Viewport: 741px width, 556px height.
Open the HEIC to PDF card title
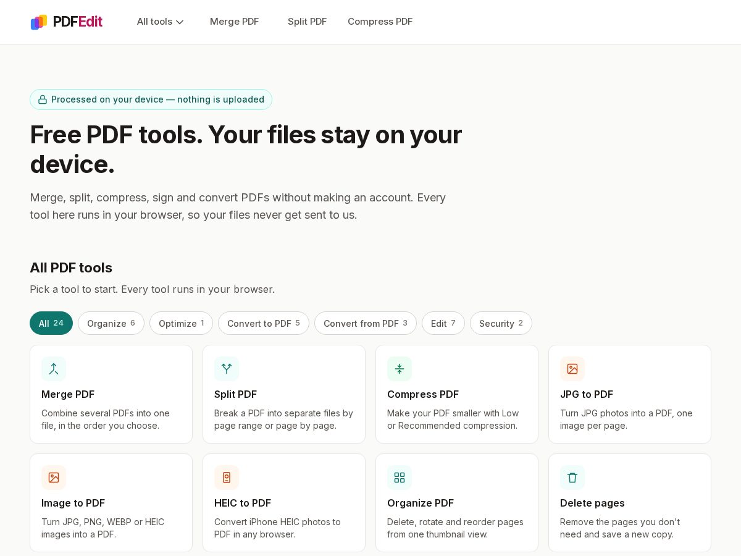(x=243, y=503)
